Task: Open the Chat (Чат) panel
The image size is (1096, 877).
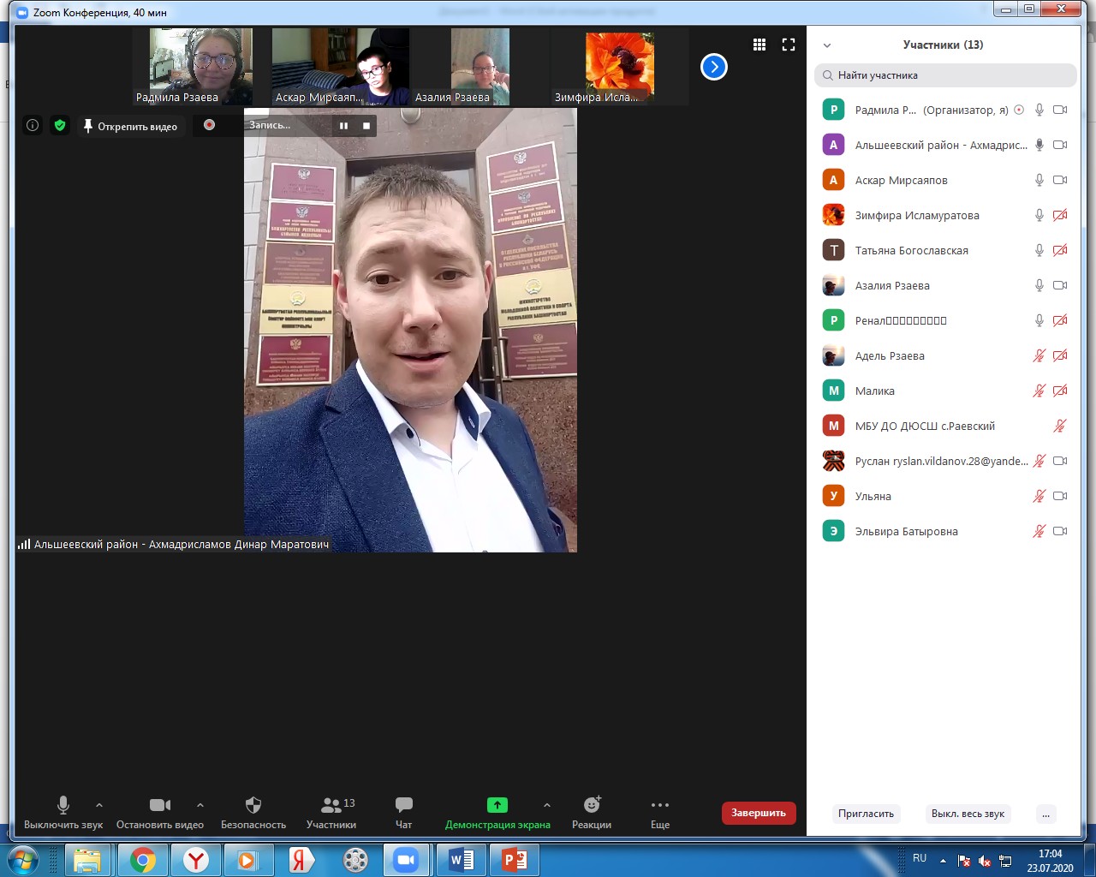Action: tap(404, 812)
